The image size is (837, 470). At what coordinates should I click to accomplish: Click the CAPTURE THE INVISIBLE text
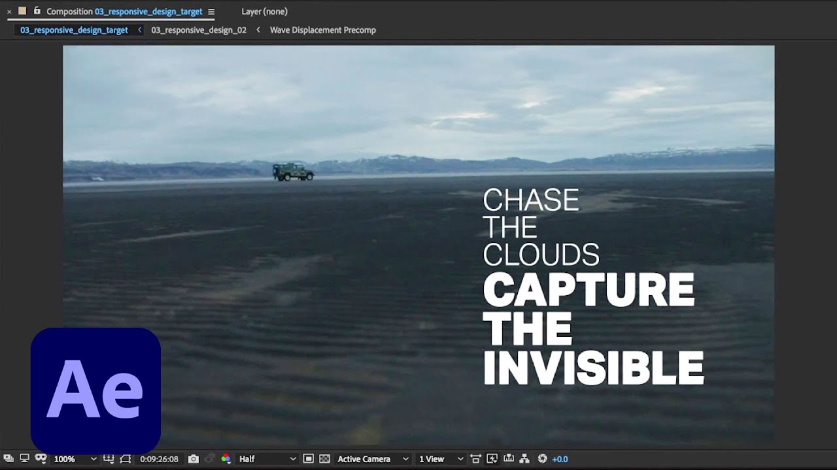point(593,328)
